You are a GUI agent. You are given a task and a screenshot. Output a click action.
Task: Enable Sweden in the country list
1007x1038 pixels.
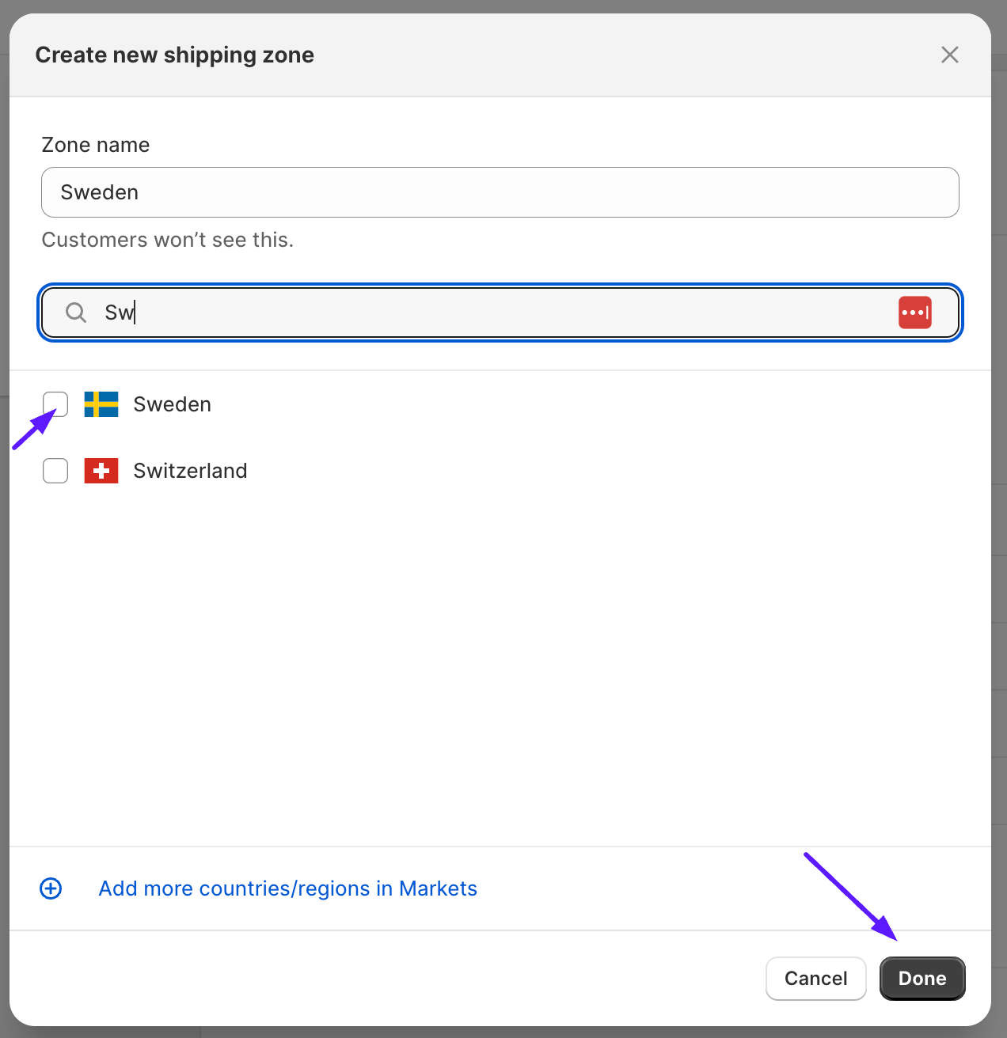[x=55, y=404]
